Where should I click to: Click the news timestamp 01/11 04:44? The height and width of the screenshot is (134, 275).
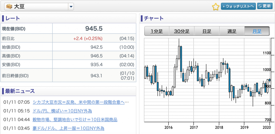pyautogui.click(x=17, y=120)
